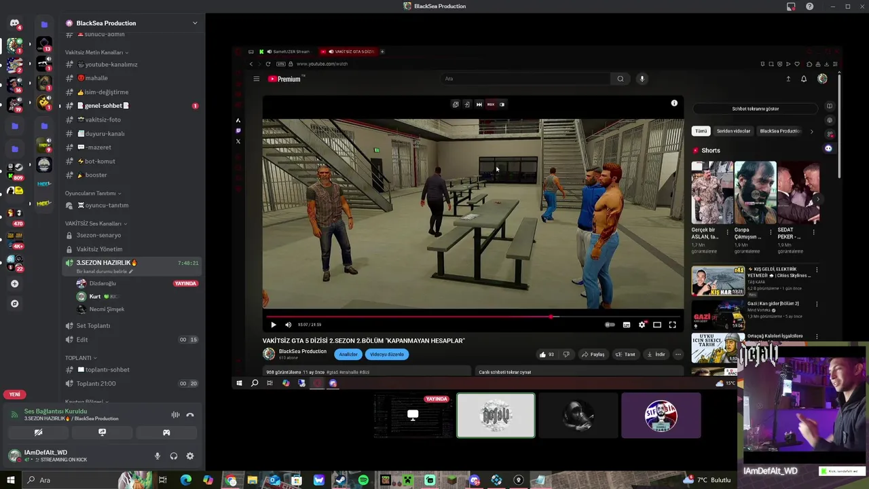
Task: Open the Gerçek bir ASLAN short thumbnail
Action: [712, 192]
